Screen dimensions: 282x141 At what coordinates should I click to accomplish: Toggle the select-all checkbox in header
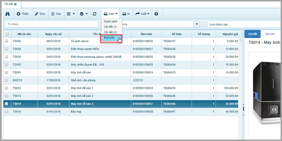[x=7, y=34]
